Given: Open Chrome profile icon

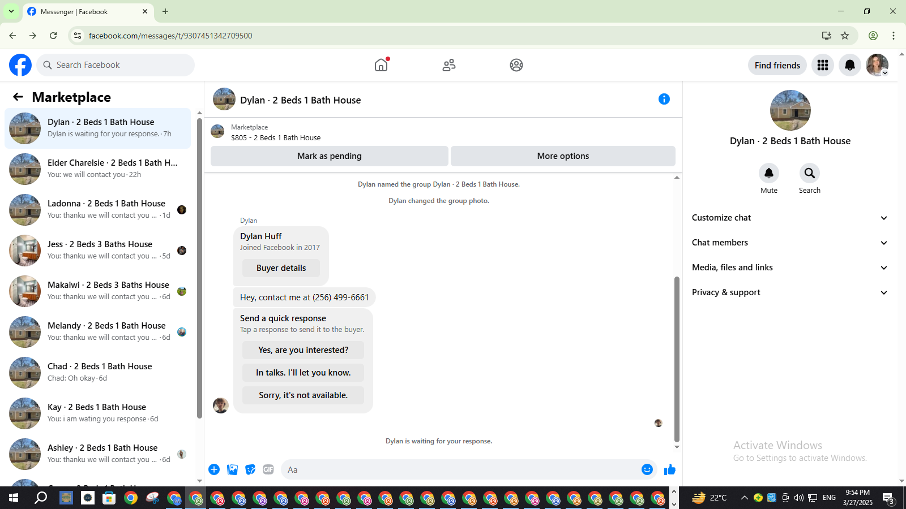Looking at the screenshot, I should (x=873, y=36).
